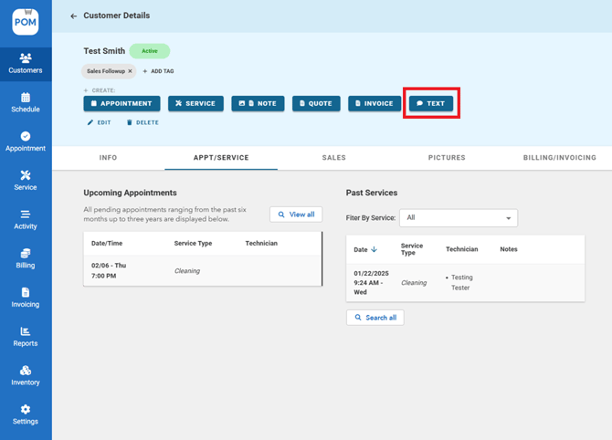The width and height of the screenshot is (612, 440).
Task: Create a new Text message
Action: [431, 104]
